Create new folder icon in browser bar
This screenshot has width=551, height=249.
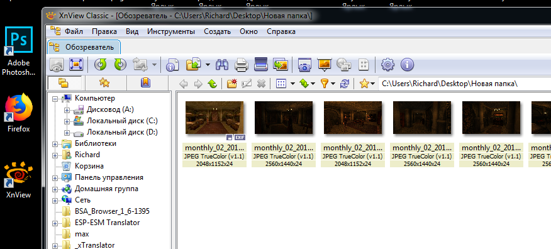point(232,84)
